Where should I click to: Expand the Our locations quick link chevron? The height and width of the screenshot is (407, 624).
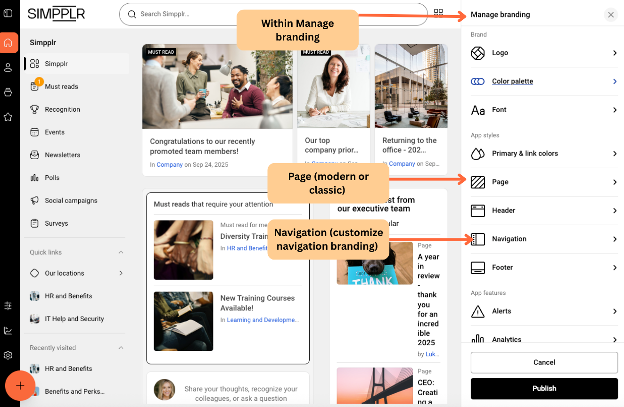[x=121, y=273]
